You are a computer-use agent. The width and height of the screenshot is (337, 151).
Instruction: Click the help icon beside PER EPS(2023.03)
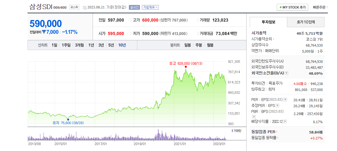[x=285, y=100]
